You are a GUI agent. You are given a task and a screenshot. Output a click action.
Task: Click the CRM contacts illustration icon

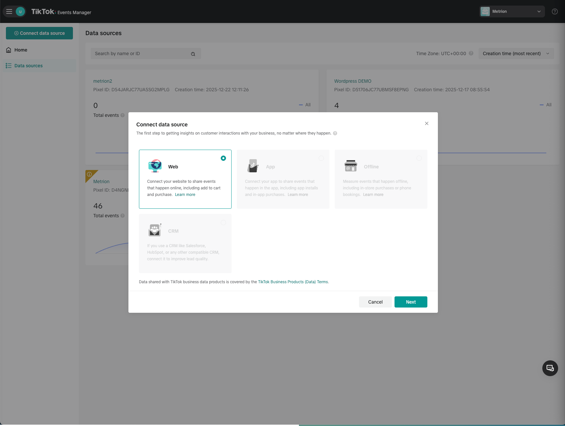(x=155, y=230)
